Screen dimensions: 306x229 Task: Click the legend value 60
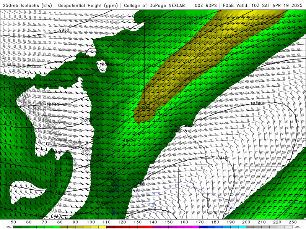[x=29, y=222]
